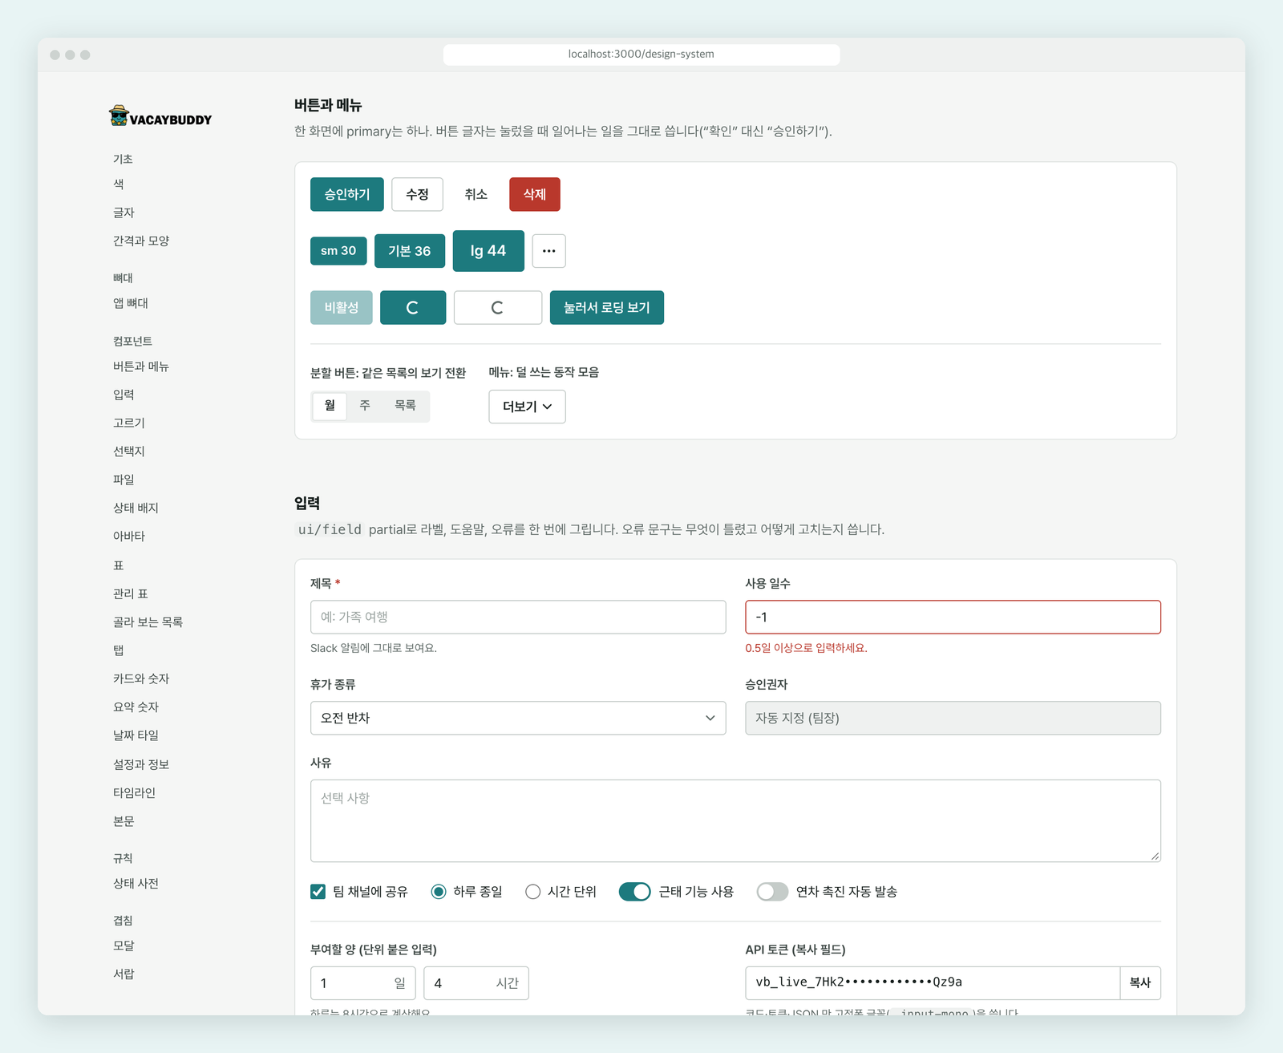This screenshot has width=1283, height=1053.
Task: Go to 버튼과 메뉴 in sidebar
Action: pos(141,367)
